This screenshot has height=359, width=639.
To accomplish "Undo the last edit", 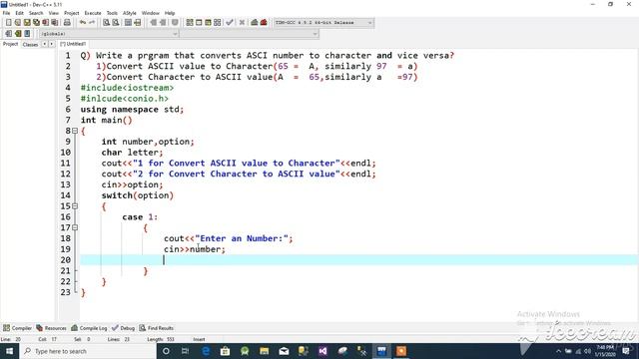I will (x=83, y=23).
